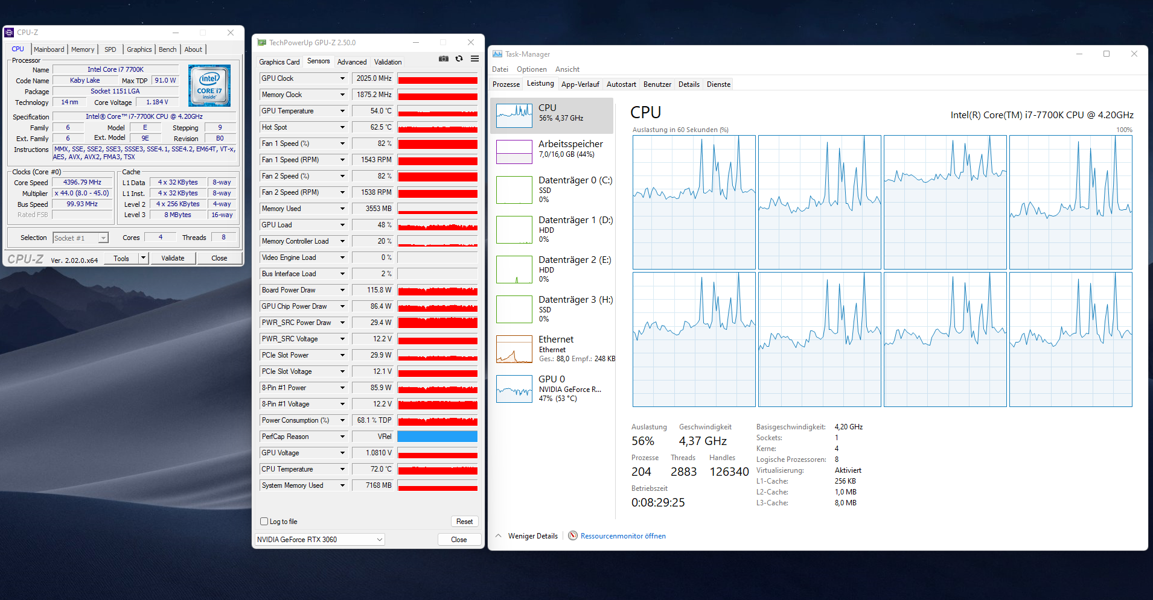This screenshot has height=600, width=1153.
Task: Open the Dienste tab
Action: click(x=718, y=84)
